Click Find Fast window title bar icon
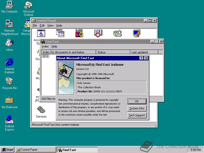204x153 pixels. 43,42
